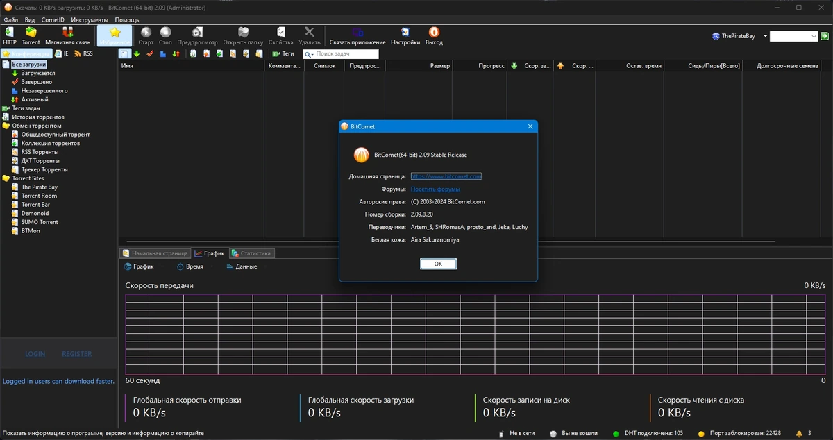Screen dimensions: 833x440
Task: Close the BitComet about dialog
Action: click(x=530, y=127)
